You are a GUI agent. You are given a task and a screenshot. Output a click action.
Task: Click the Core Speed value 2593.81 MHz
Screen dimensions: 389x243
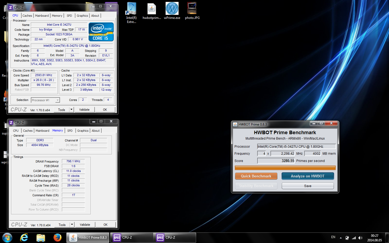pos(43,75)
